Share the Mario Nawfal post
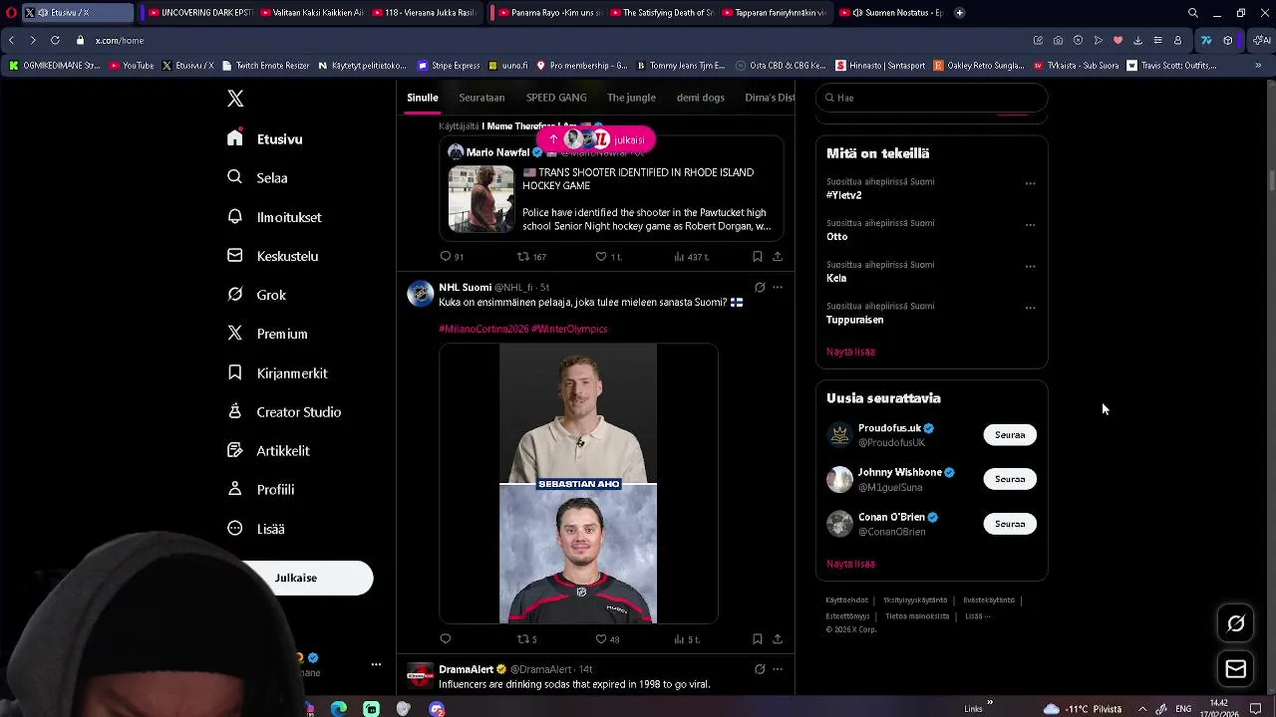The image size is (1276, 717). point(778,257)
